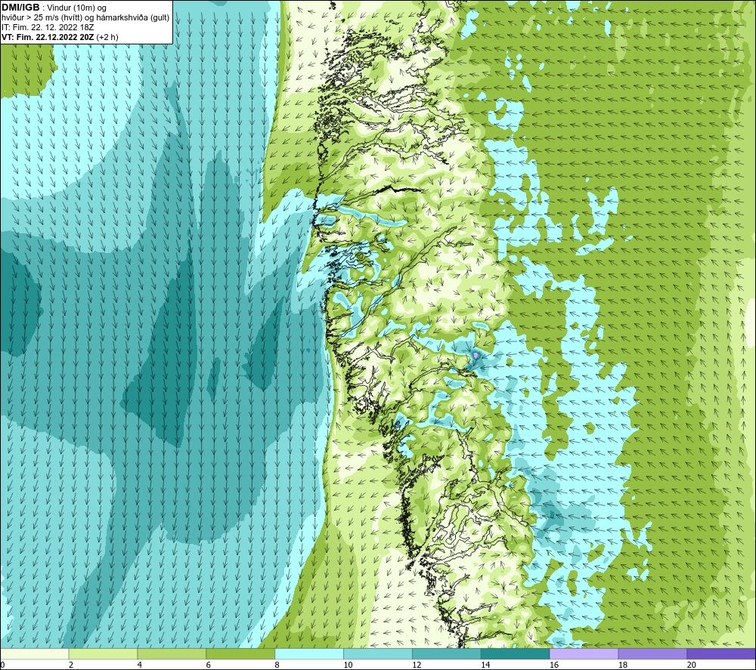Viewport: 756px width, 670px height.
Task: Click the 12–14 m/s teal legend swatch
Action: click(x=447, y=653)
